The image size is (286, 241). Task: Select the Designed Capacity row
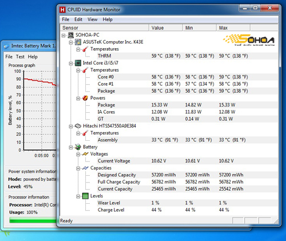pos(169,175)
